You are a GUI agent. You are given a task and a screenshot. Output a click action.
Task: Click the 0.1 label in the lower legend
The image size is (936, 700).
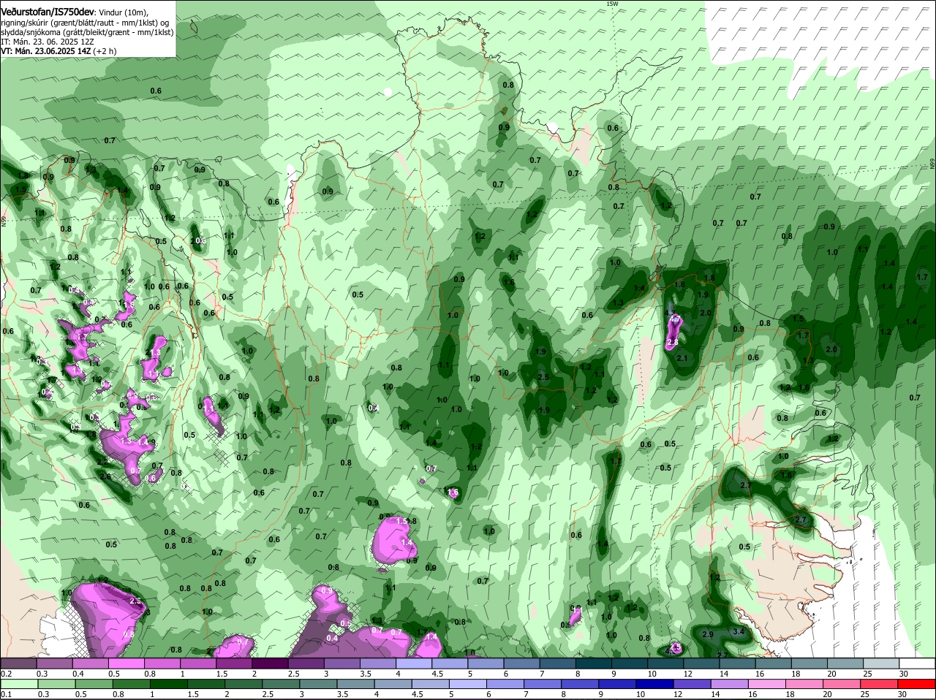(x=6, y=694)
